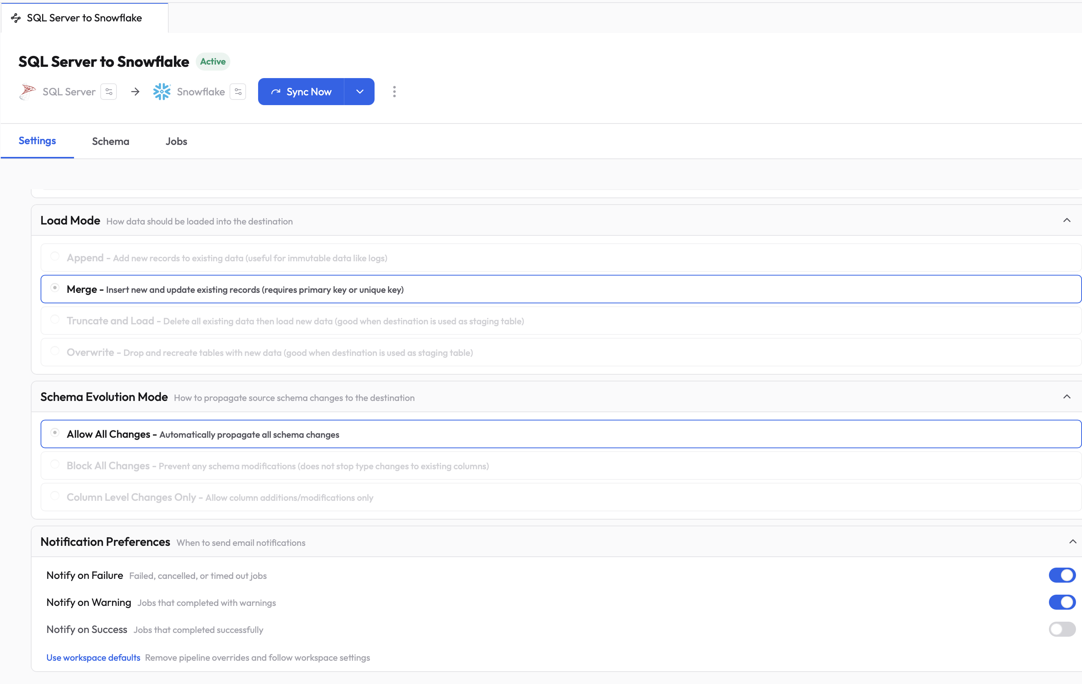Click the pipeline icon on the browser tab
1082x684 pixels.
tap(16, 18)
